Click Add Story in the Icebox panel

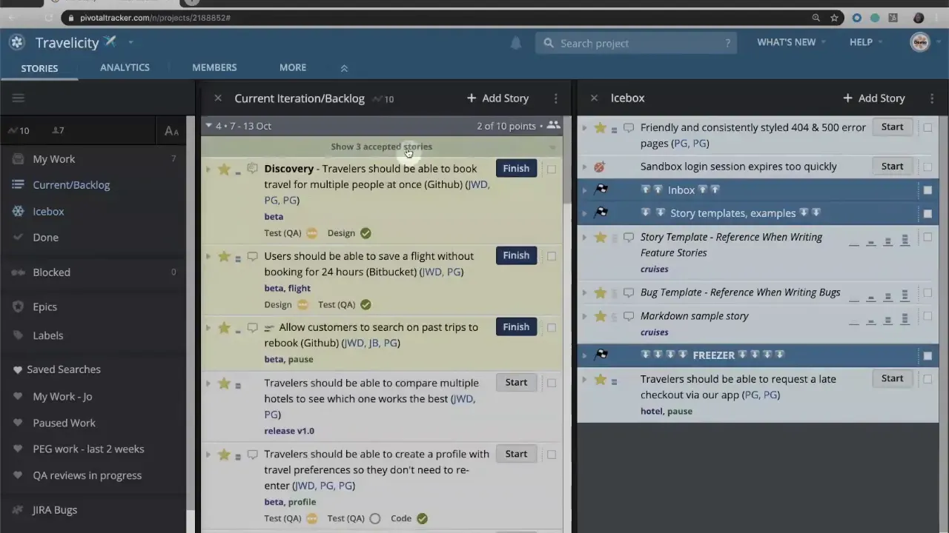click(873, 98)
